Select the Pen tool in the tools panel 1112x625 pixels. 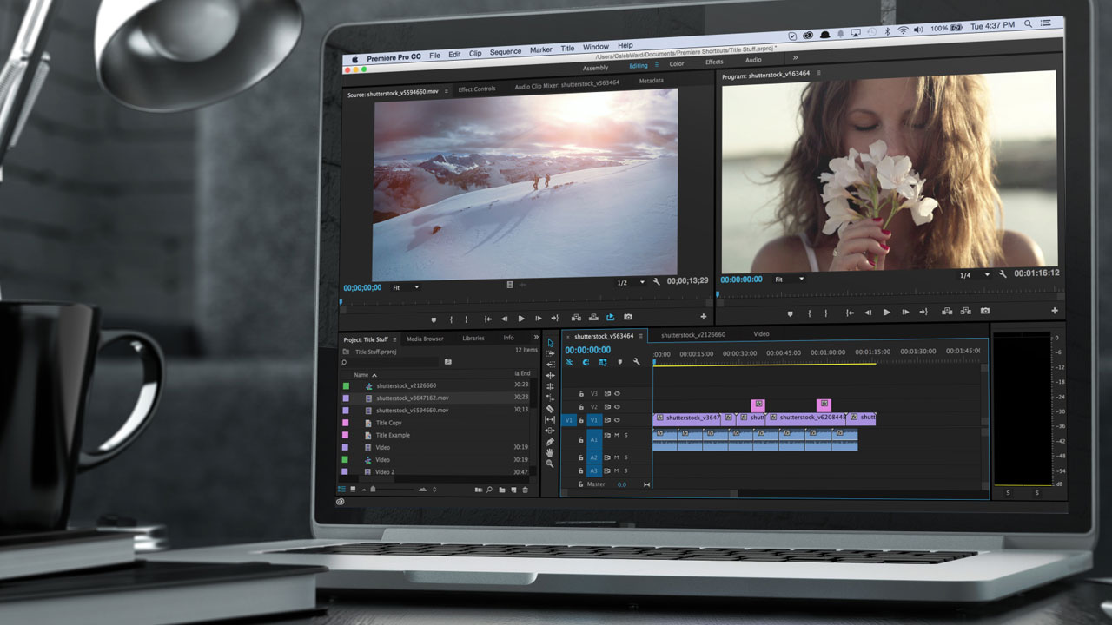point(550,442)
